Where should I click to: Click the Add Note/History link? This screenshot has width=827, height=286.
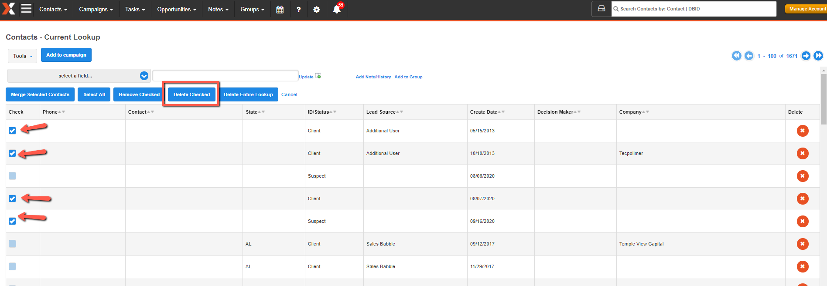pos(373,77)
